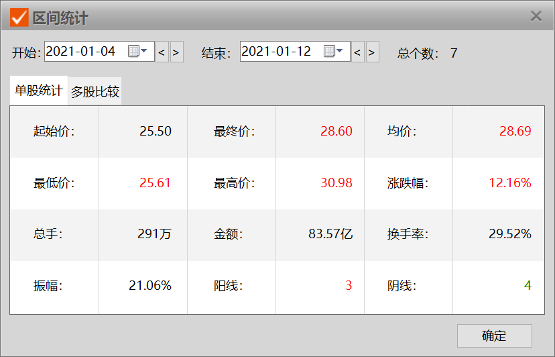Click the orange checkmark icon in title bar
555x357 pixels.
19,17
